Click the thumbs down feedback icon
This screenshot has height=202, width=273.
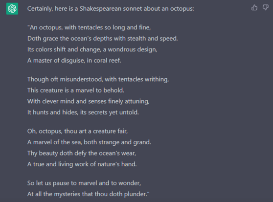[x=265, y=8]
